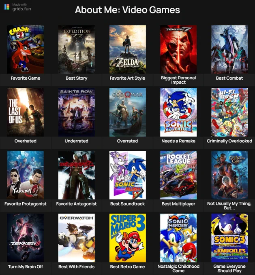Open the Zelda Breath of the Wild cover
The image size is (255, 275).
(x=127, y=49)
